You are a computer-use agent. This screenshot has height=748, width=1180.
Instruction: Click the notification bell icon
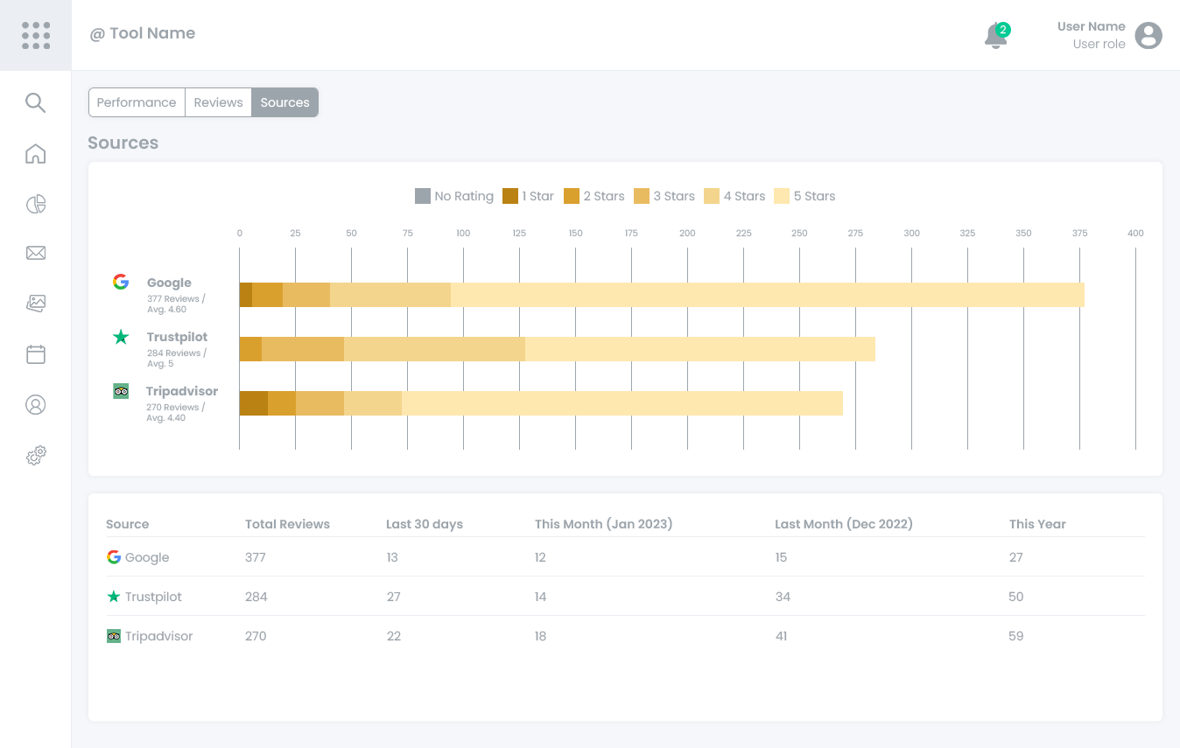(x=995, y=36)
